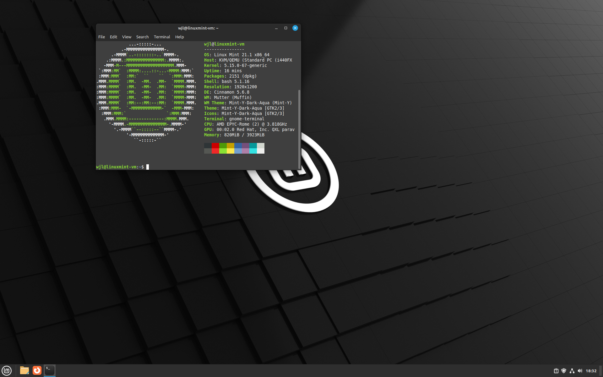Image resolution: width=603 pixels, height=377 pixels.
Task: Open the Update Manager shield icon
Action: [x=564, y=371]
